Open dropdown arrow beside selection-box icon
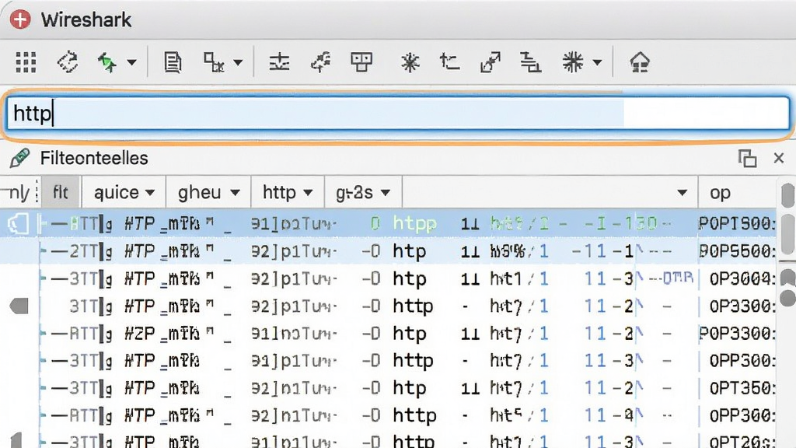The height and width of the screenshot is (448, 796). [238, 63]
